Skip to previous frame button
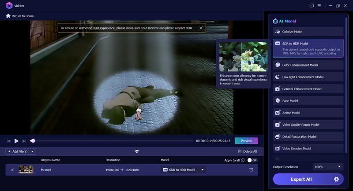The width and height of the screenshot is (353, 191). point(8,141)
